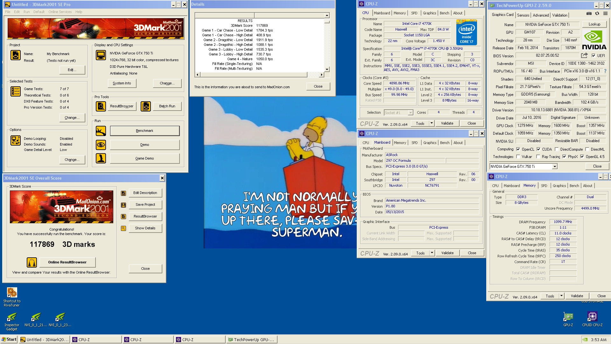The height and width of the screenshot is (344, 611).
Task: Click the Selected Tests checklist icon
Action: click(x=16, y=91)
